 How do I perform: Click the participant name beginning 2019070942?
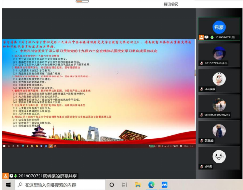click(216, 63)
